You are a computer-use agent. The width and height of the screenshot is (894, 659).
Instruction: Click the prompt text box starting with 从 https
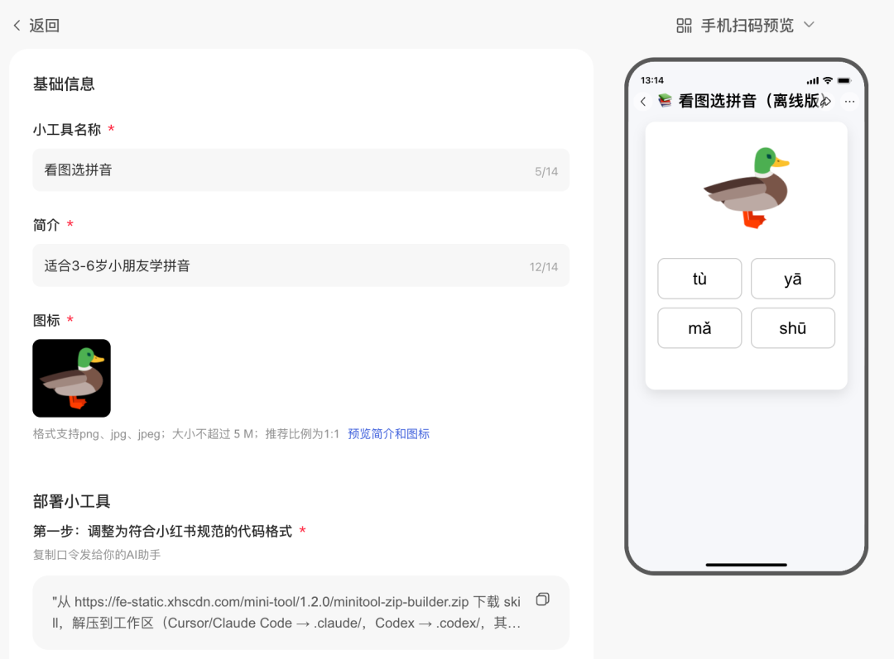click(x=301, y=613)
